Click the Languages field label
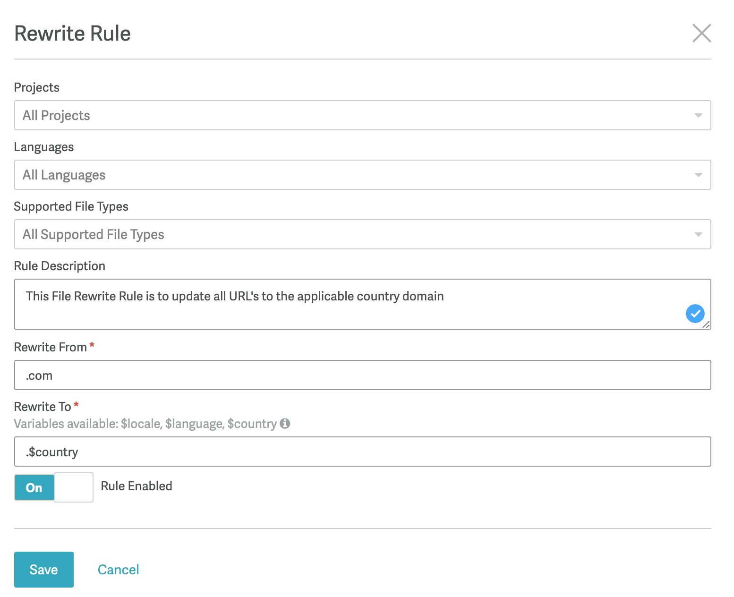This screenshot has width=734, height=597. click(44, 147)
